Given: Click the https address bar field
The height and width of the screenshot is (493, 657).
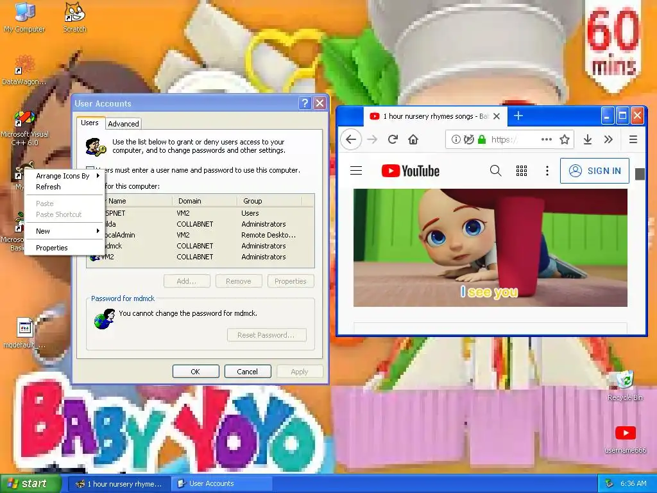Looking at the screenshot, I should coord(509,139).
